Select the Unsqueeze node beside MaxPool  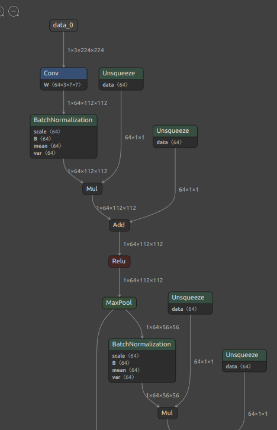190,298
